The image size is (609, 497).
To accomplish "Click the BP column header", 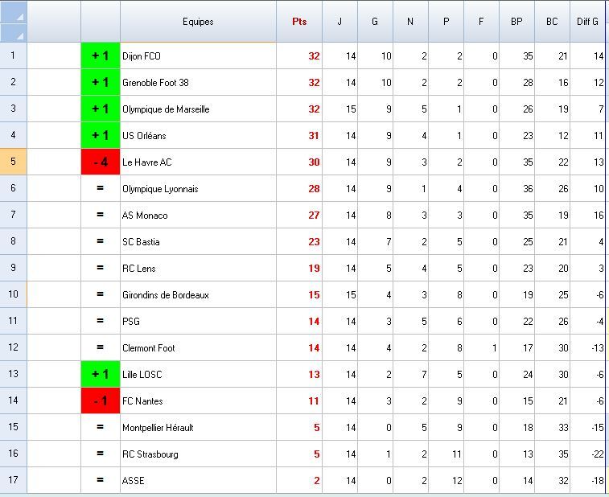I will [516, 22].
